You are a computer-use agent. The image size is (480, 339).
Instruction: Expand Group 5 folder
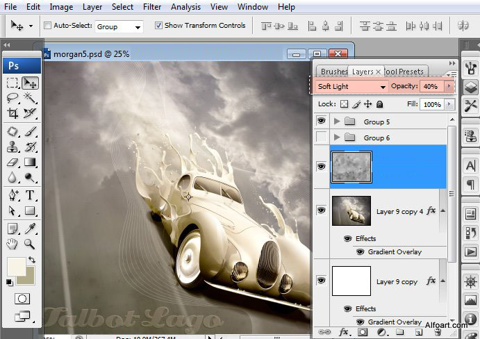coord(337,122)
